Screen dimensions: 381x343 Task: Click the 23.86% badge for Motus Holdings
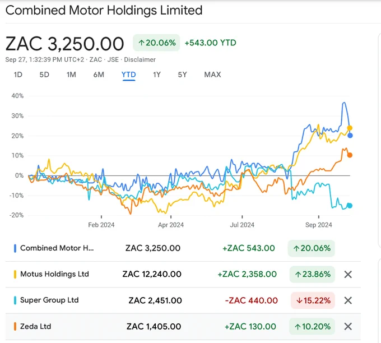(x=312, y=275)
